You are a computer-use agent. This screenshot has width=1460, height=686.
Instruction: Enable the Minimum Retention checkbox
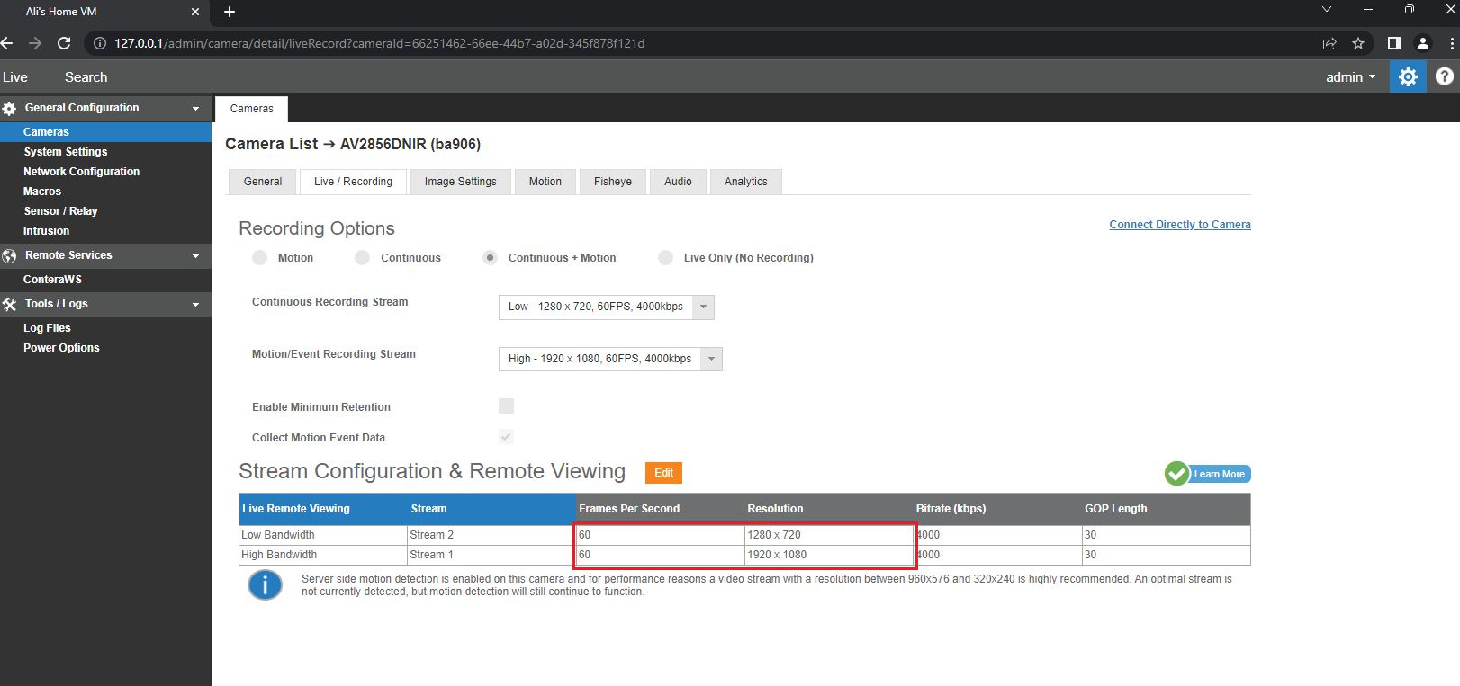pyautogui.click(x=507, y=406)
